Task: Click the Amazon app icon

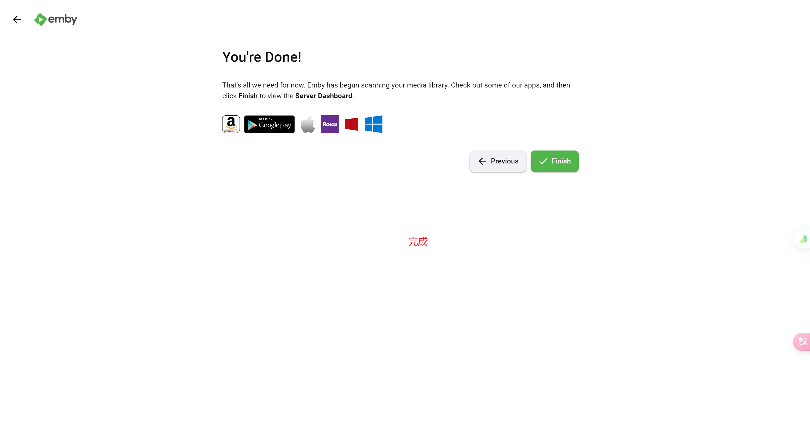Action: pyautogui.click(x=231, y=124)
